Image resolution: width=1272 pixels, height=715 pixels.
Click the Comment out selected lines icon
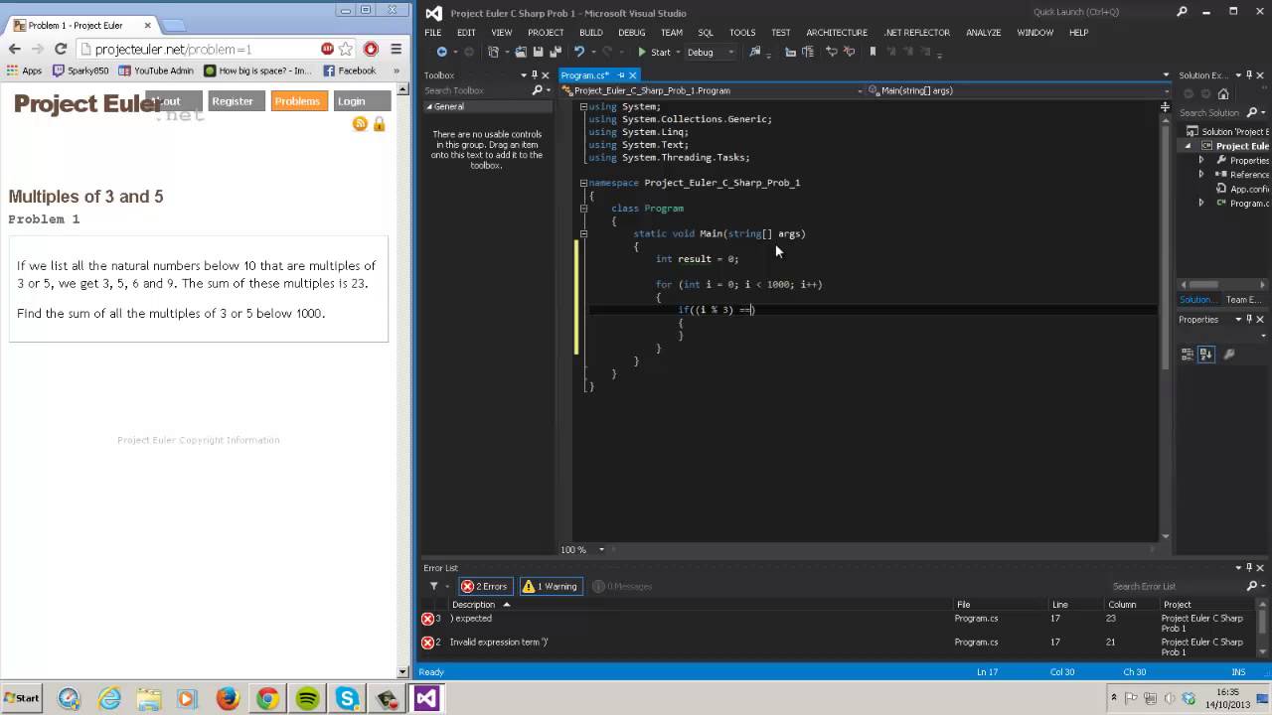pos(832,52)
